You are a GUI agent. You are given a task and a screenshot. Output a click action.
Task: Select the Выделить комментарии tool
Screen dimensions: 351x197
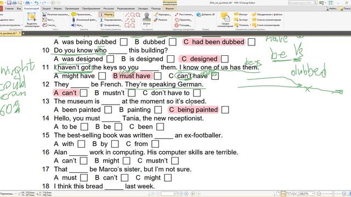[x=32, y=20]
